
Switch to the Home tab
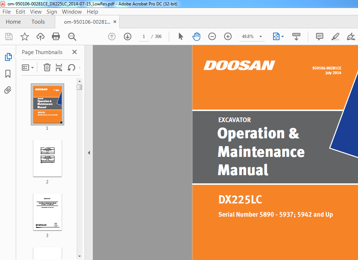(x=13, y=21)
